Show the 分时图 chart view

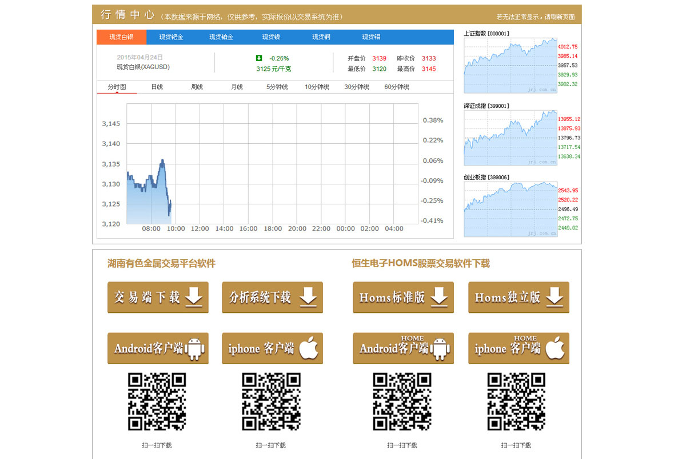(117, 87)
